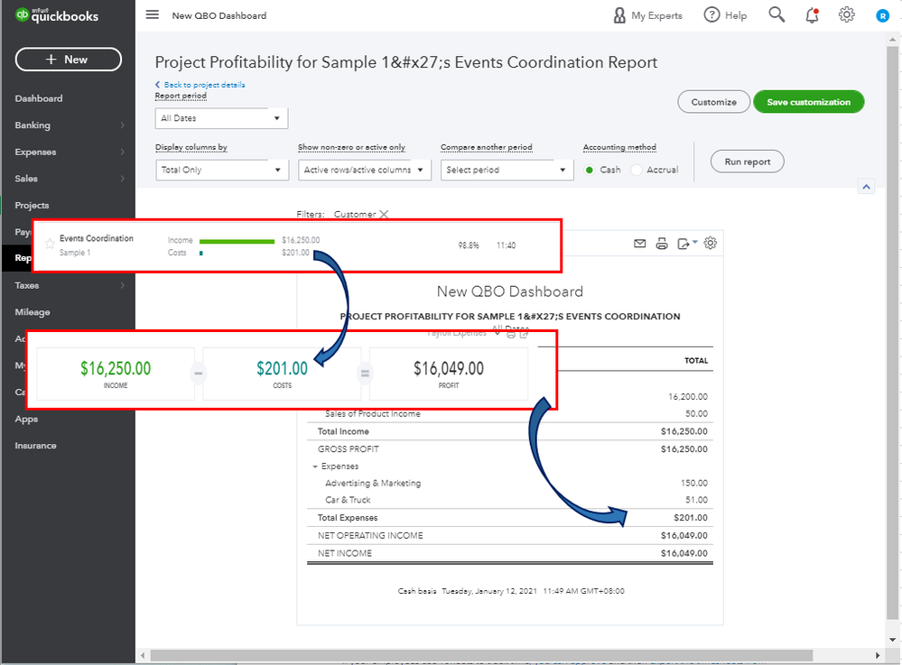Open Mileage in sidebar
902x665 pixels.
click(x=33, y=312)
